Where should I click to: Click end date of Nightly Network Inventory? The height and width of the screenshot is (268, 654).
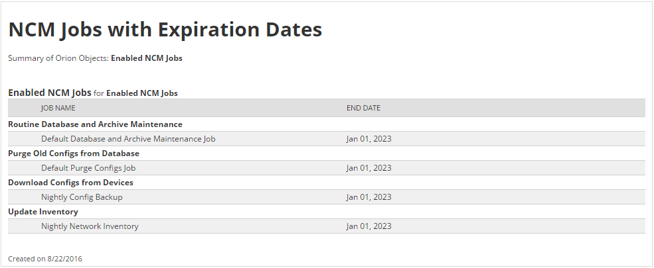pyautogui.click(x=368, y=226)
